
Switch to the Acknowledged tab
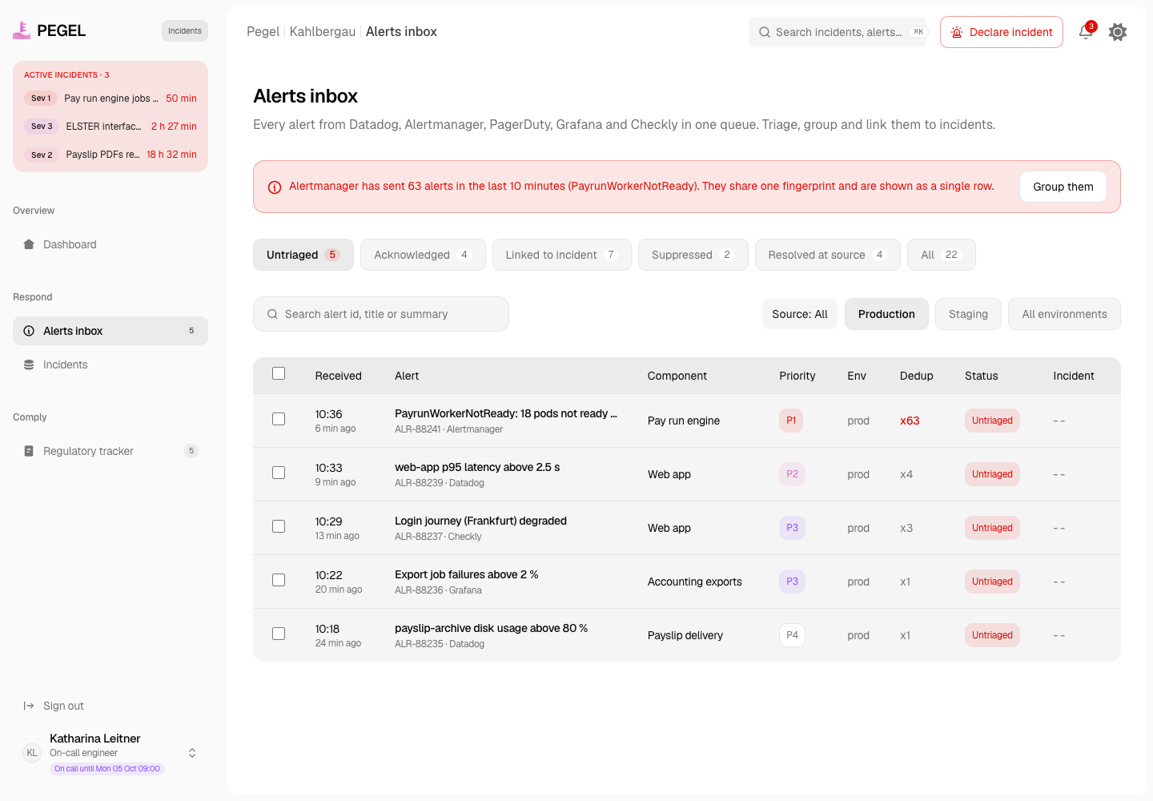(x=423, y=255)
